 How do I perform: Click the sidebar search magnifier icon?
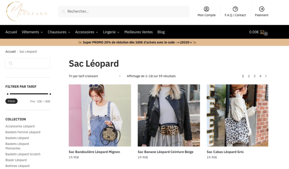[11, 63]
